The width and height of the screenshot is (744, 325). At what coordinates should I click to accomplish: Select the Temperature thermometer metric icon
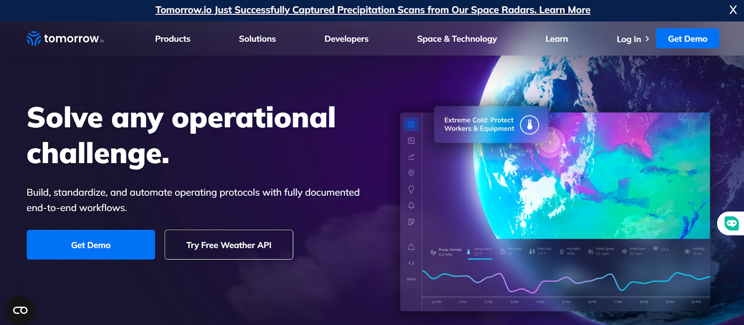469,252
